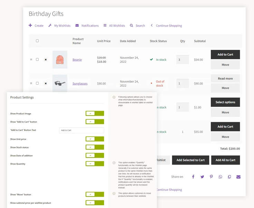Toggle Show Product Image switch

(95, 113)
